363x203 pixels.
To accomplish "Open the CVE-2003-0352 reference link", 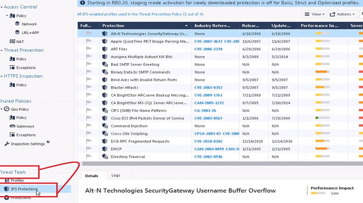I will pos(208,87).
